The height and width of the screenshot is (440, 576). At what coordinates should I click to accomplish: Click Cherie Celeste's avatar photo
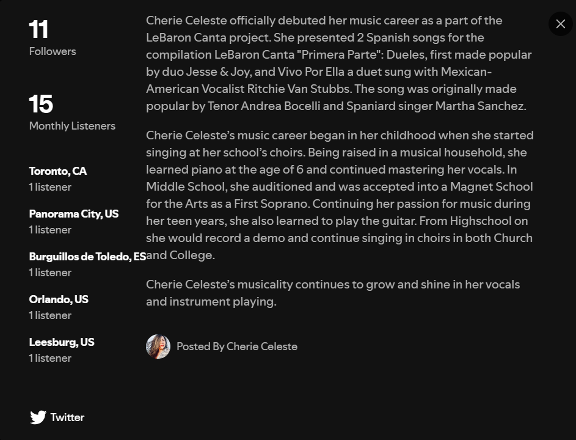(x=158, y=346)
